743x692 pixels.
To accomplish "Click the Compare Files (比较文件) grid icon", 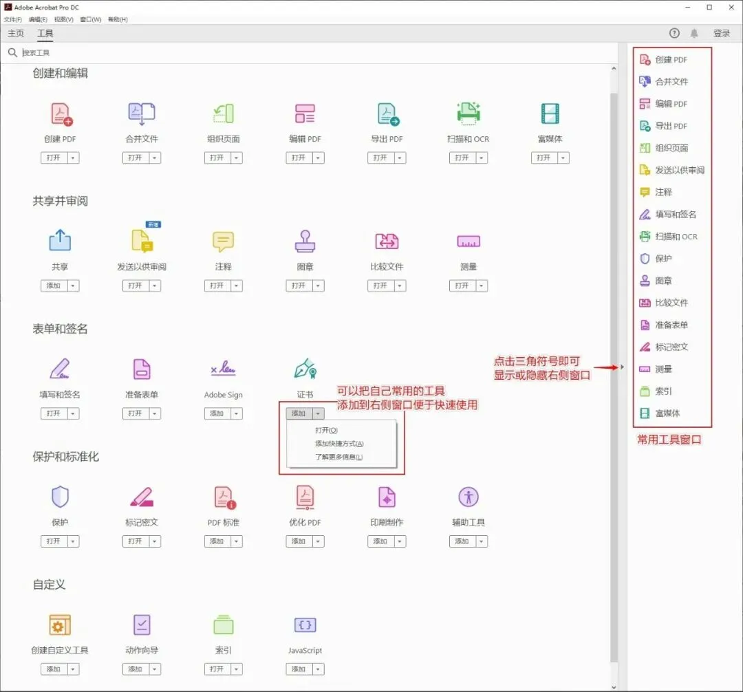I will click(387, 241).
